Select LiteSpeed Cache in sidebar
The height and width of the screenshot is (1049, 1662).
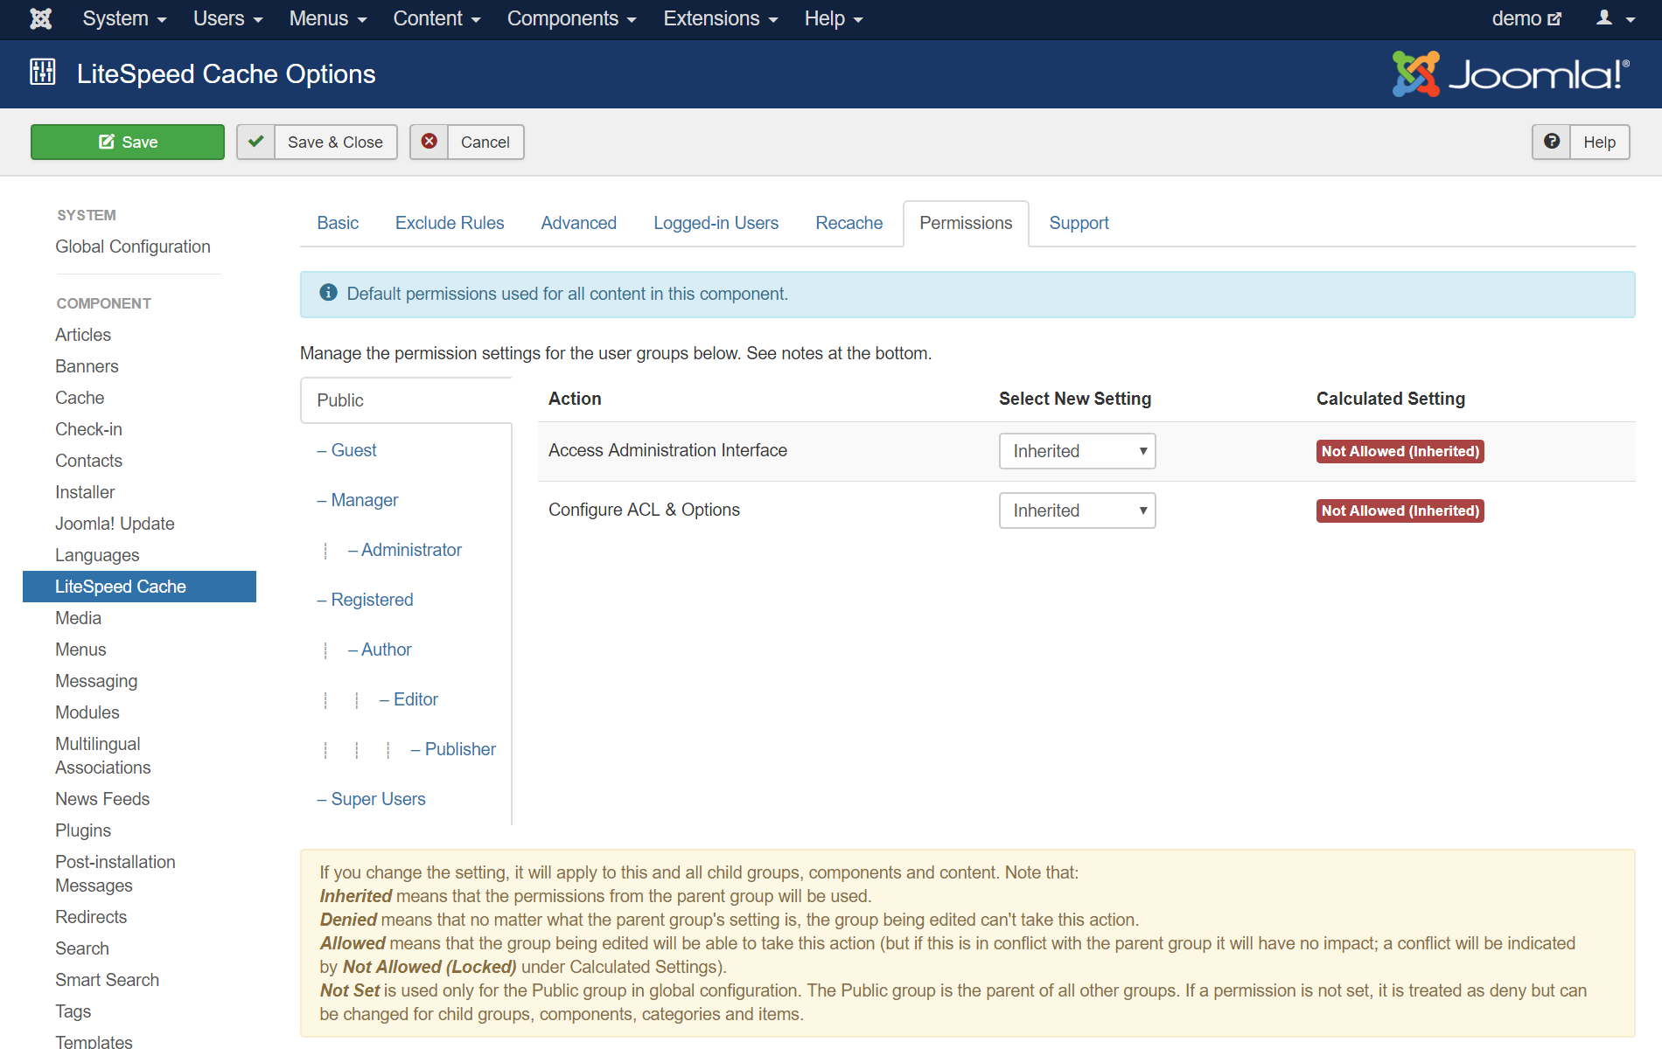click(x=139, y=587)
